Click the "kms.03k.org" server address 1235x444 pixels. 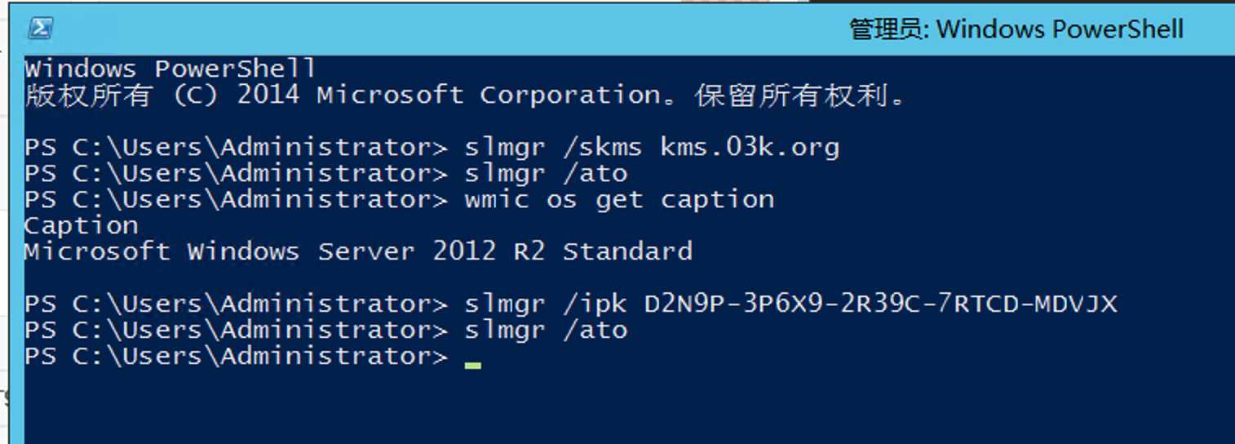point(750,148)
